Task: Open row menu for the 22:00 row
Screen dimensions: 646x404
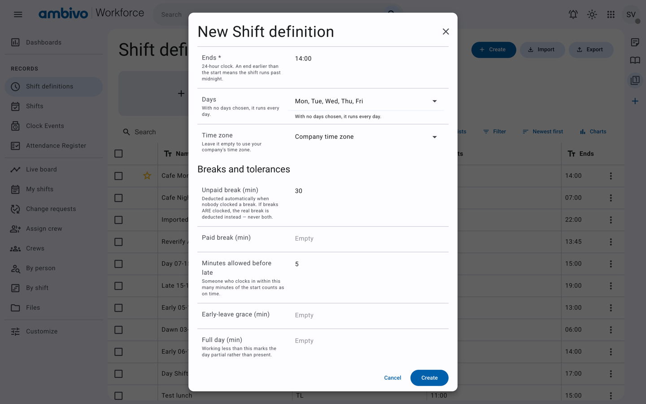Action: tap(611, 220)
